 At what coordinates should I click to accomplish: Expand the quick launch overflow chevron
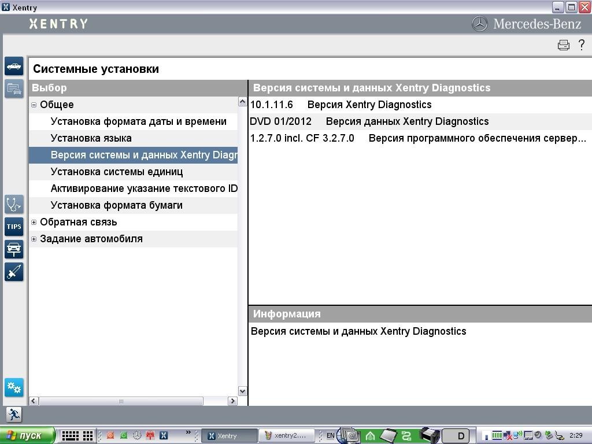click(x=188, y=432)
